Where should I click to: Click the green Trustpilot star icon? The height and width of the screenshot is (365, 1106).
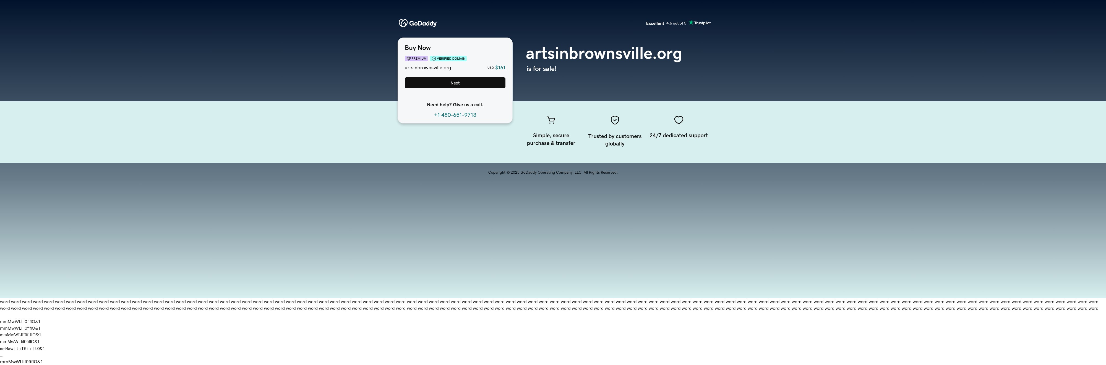point(691,22)
